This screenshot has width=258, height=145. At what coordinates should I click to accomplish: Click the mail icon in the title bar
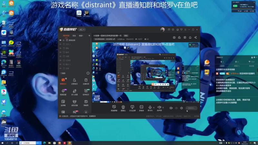[169, 30]
